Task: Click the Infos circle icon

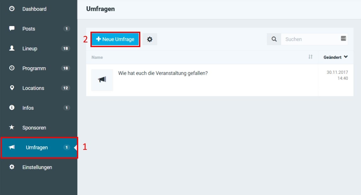Action: tap(12, 108)
